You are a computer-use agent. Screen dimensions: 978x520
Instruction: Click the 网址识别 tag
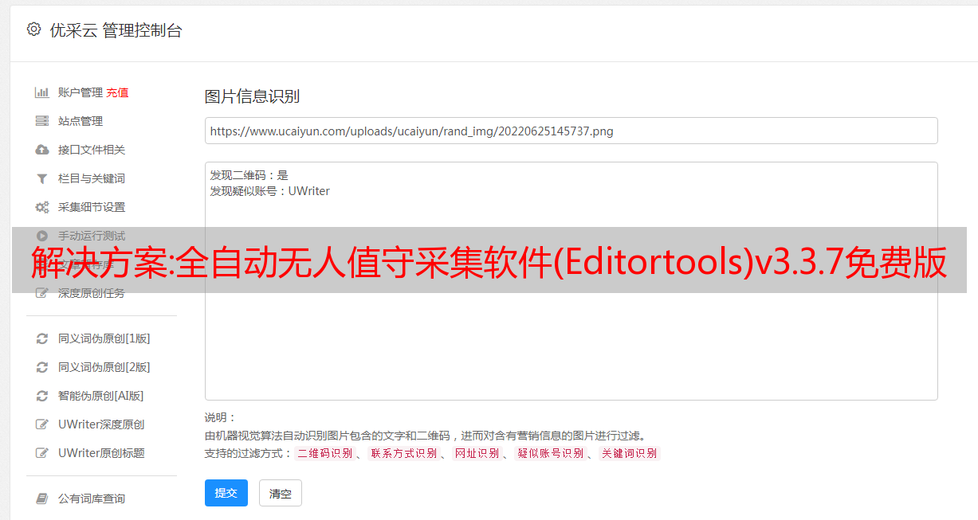477,453
